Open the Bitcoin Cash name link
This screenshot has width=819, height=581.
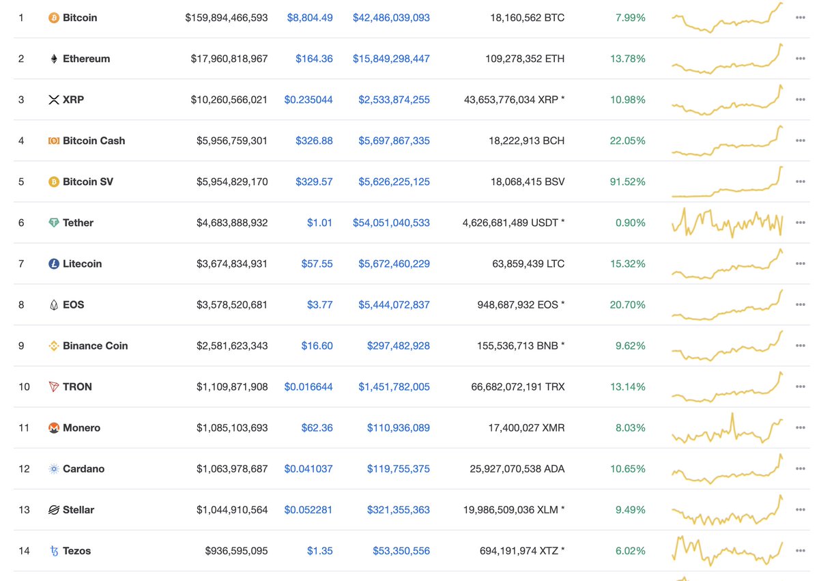click(94, 141)
